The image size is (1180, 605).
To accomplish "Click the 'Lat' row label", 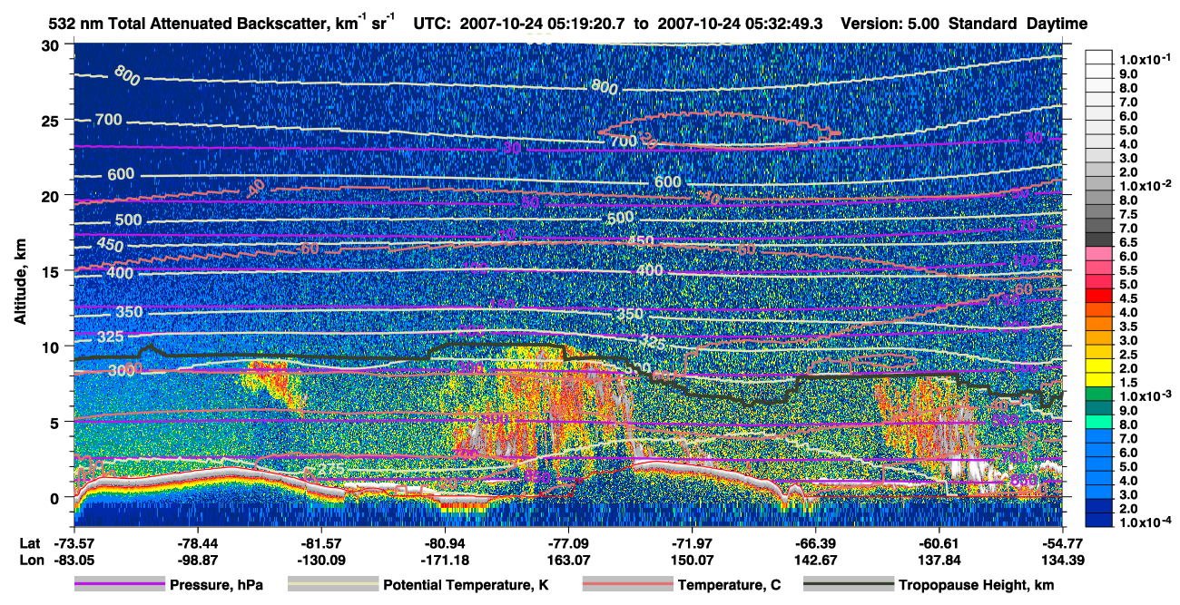I will pos(30,543).
